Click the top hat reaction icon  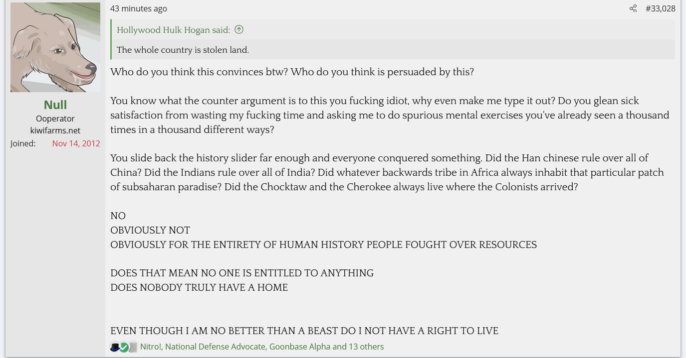[x=115, y=347]
